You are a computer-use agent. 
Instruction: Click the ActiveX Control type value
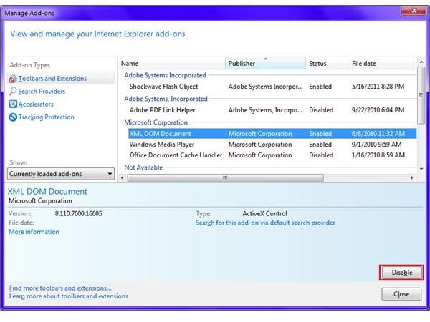(264, 213)
